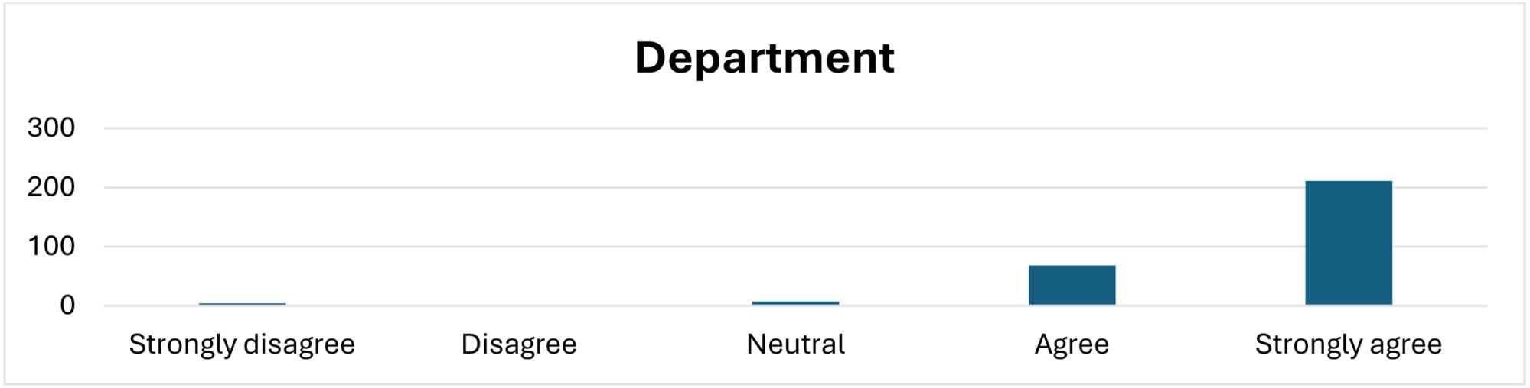Click the 0 value axis label

click(x=67, y=306)
